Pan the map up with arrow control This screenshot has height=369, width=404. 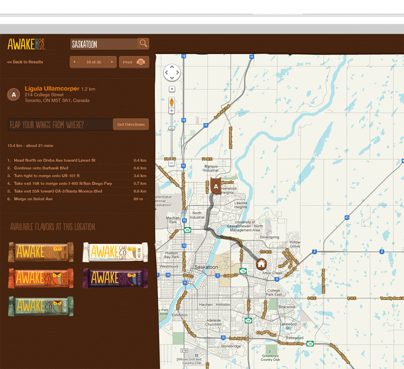[172, 67]
